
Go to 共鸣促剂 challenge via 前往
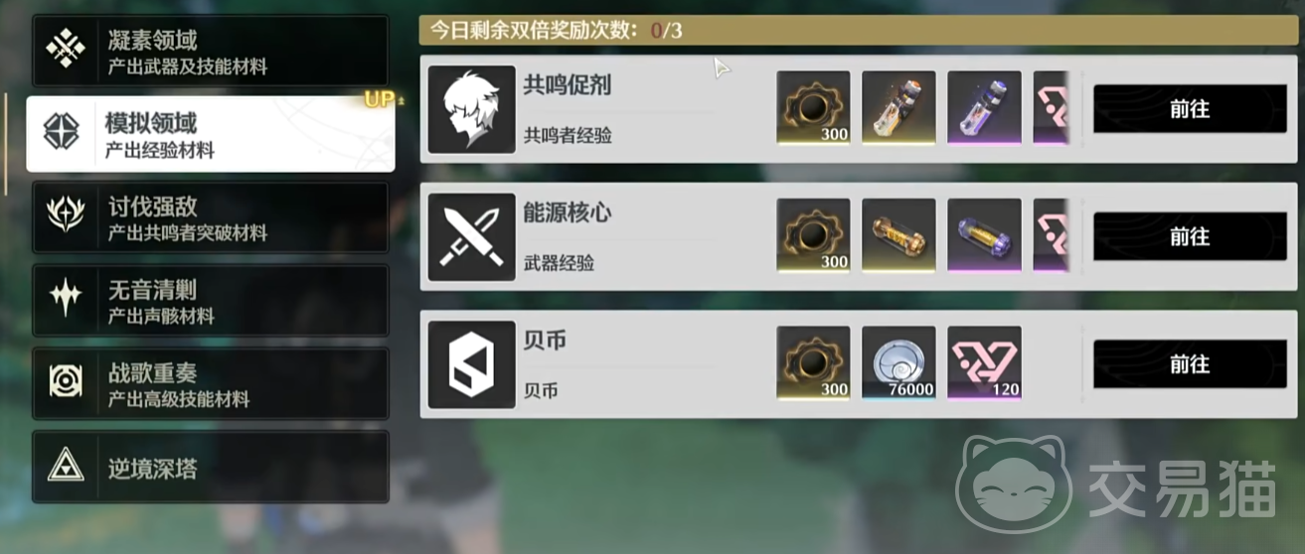(1190, 109)
